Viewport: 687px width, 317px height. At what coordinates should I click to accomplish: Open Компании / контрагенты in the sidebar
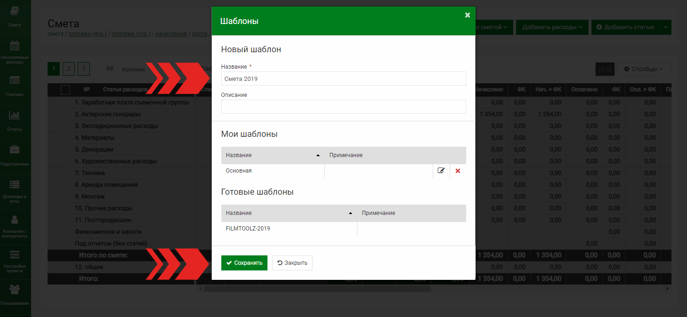[x=15, y=226]
